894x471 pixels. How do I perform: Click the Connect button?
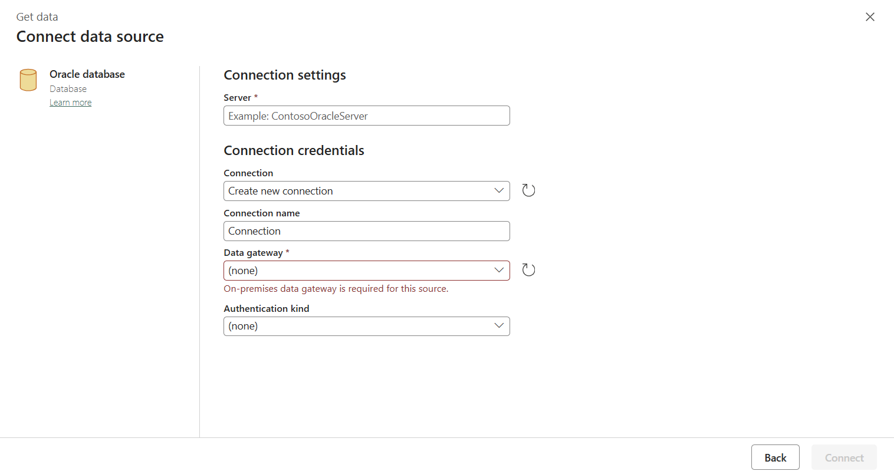point(844,457)
